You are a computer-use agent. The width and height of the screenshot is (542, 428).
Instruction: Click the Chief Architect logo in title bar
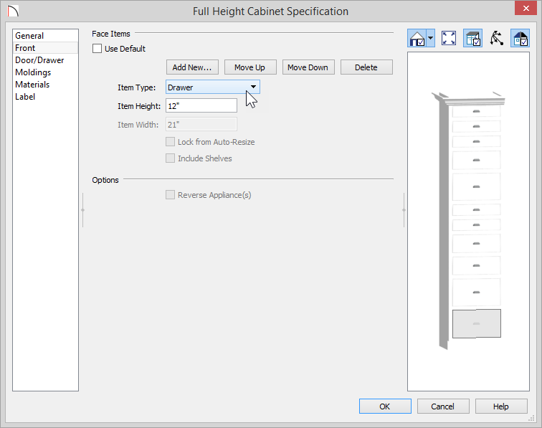click(13, 11)
